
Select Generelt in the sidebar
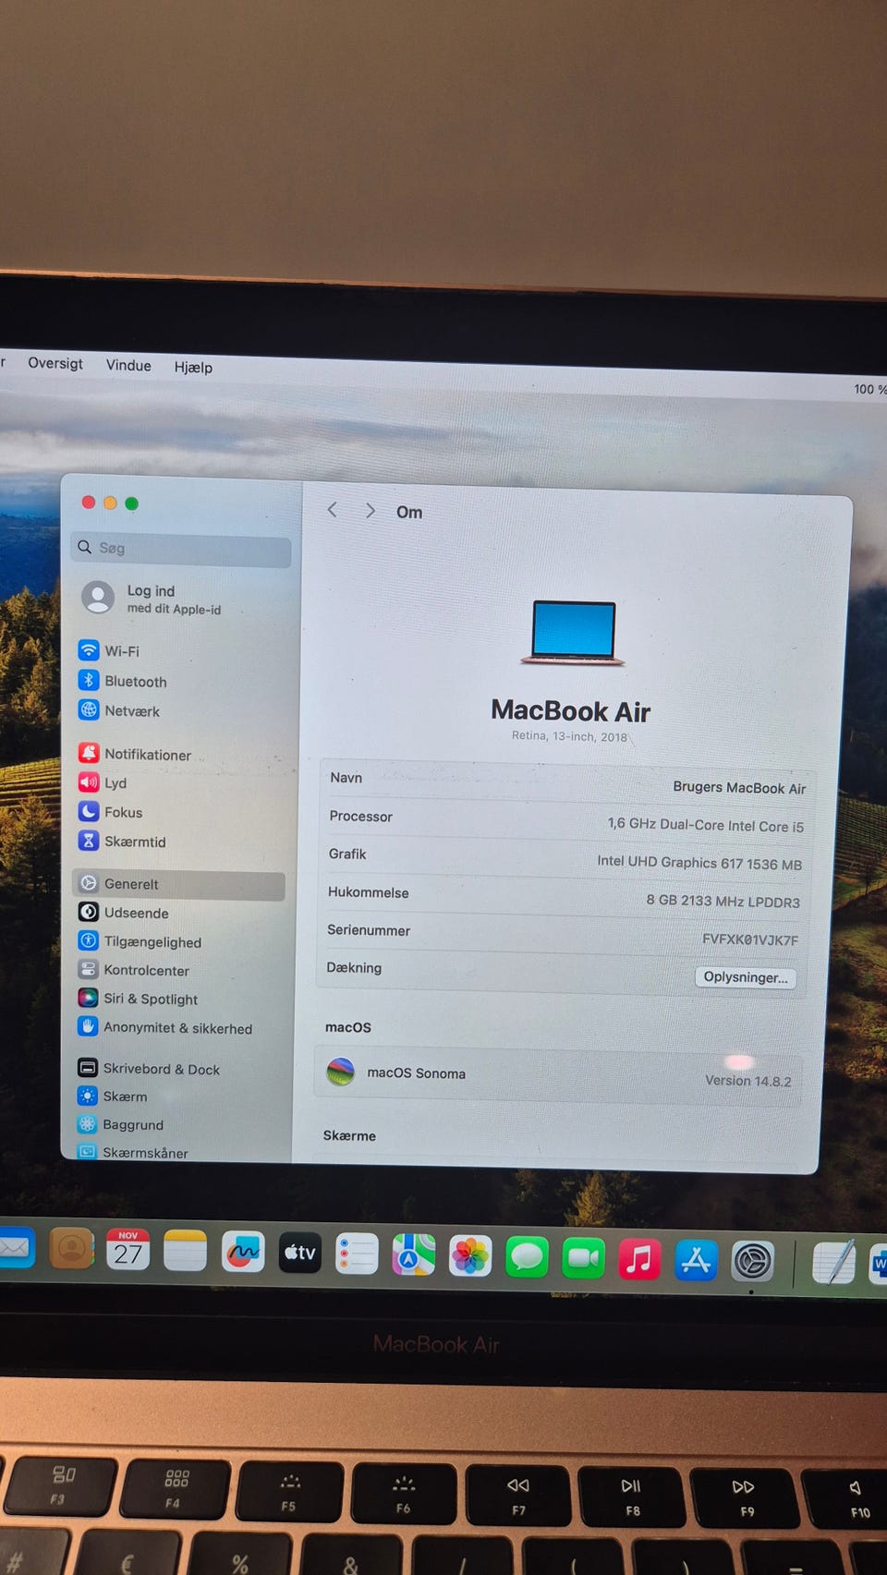pyautogui.click(x=178, y=884)
